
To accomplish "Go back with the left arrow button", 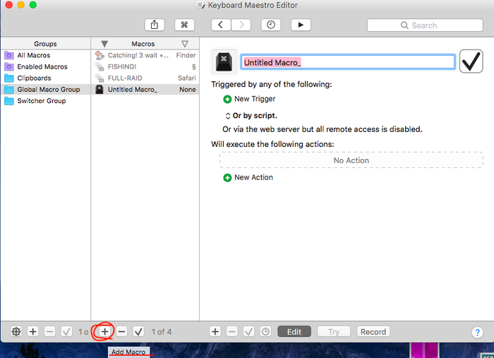I will [x=221, y=25].
